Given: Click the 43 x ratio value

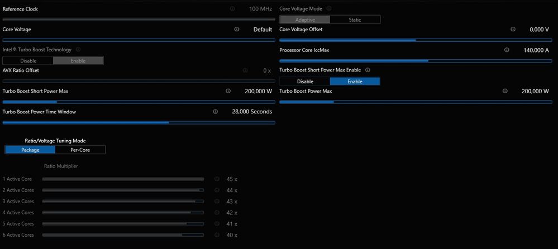Looking at the screenshot, I should tap(232, 202).
